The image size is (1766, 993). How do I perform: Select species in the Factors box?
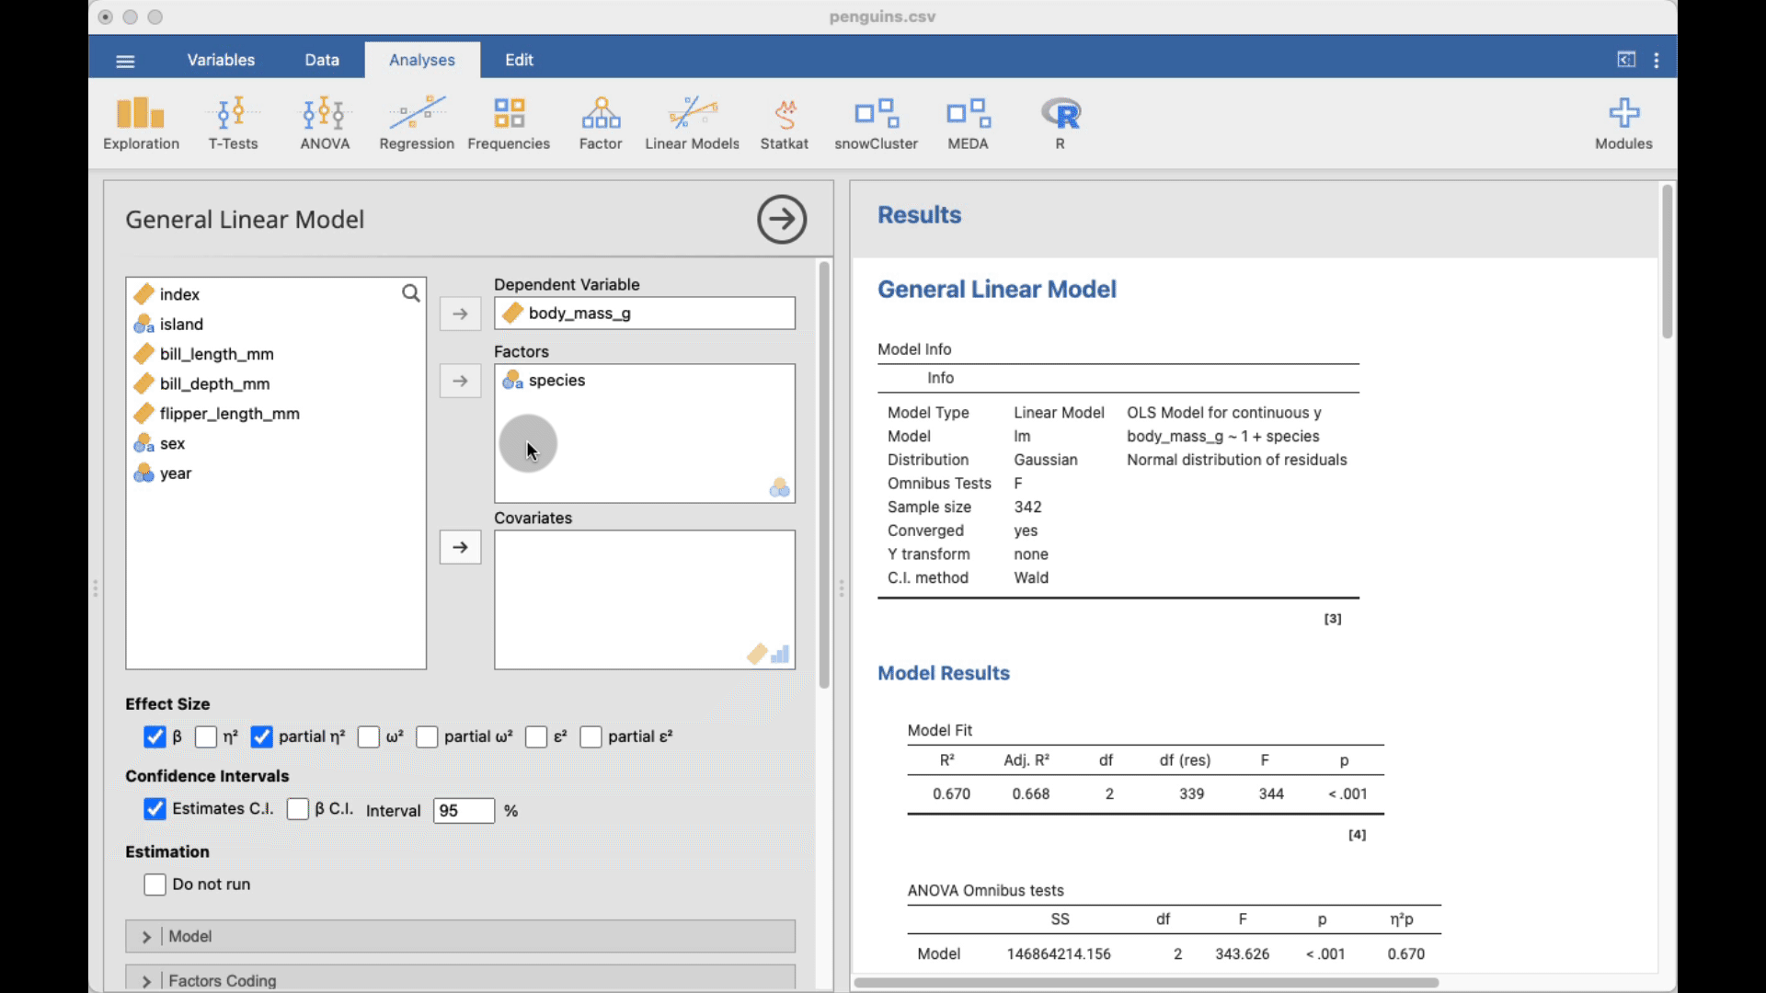pos(644,381)
